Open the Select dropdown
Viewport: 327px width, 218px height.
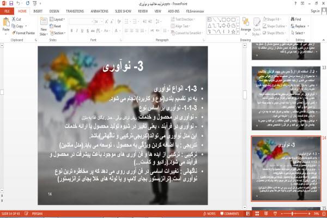coord(298,33)
